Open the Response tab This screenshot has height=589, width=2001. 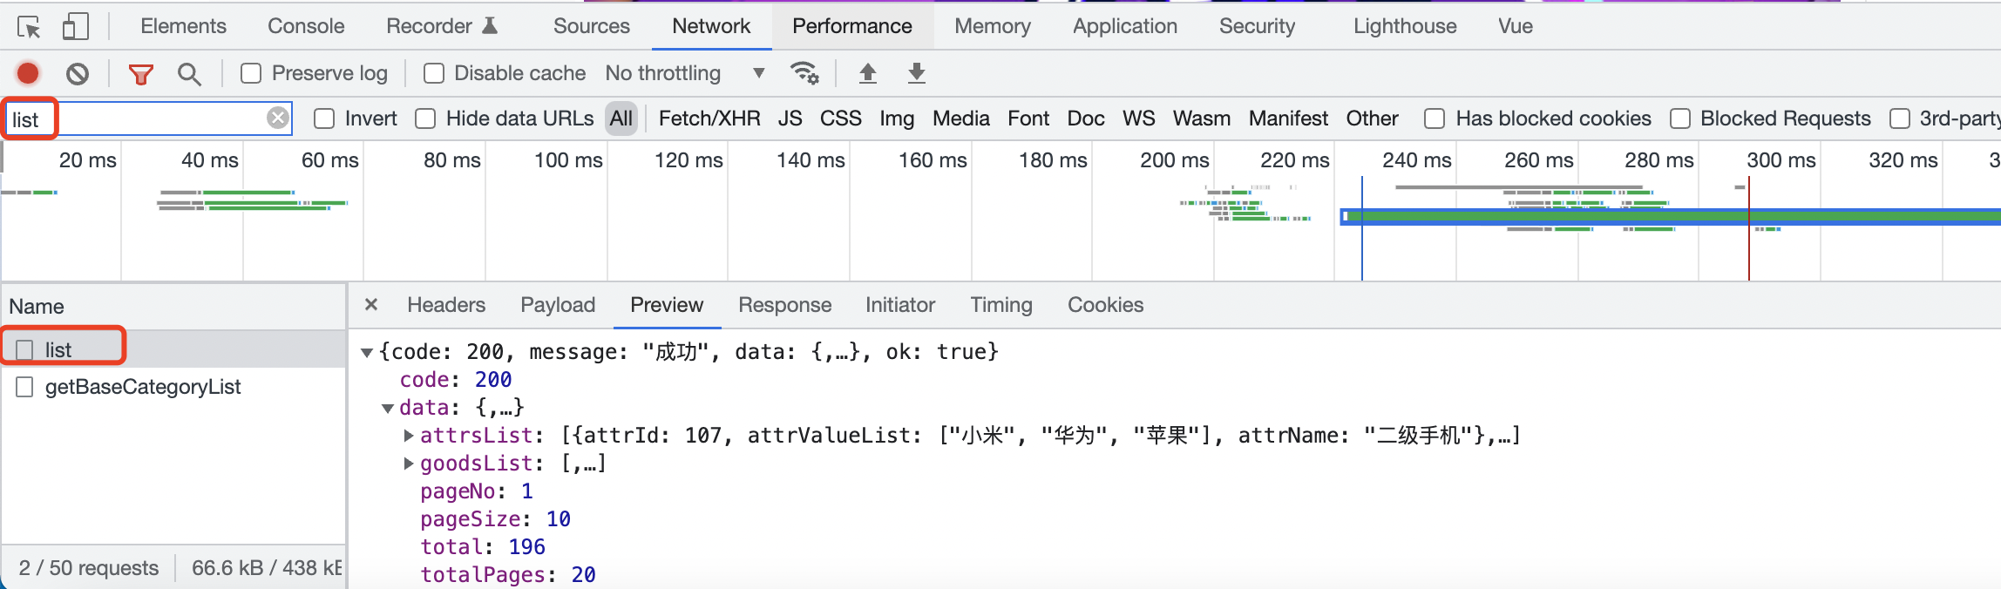784,306
